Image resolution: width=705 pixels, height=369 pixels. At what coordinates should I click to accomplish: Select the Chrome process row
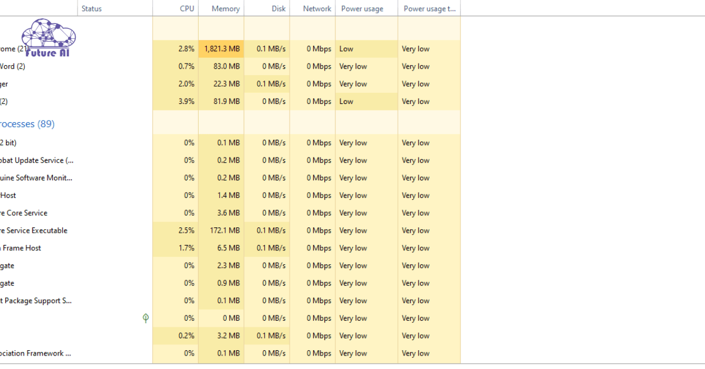click(x=12, y=49)
